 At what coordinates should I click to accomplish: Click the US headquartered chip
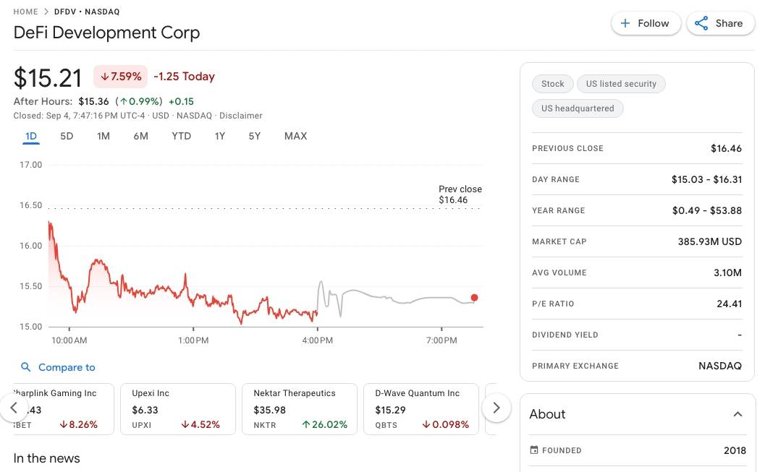coord(578,108)
